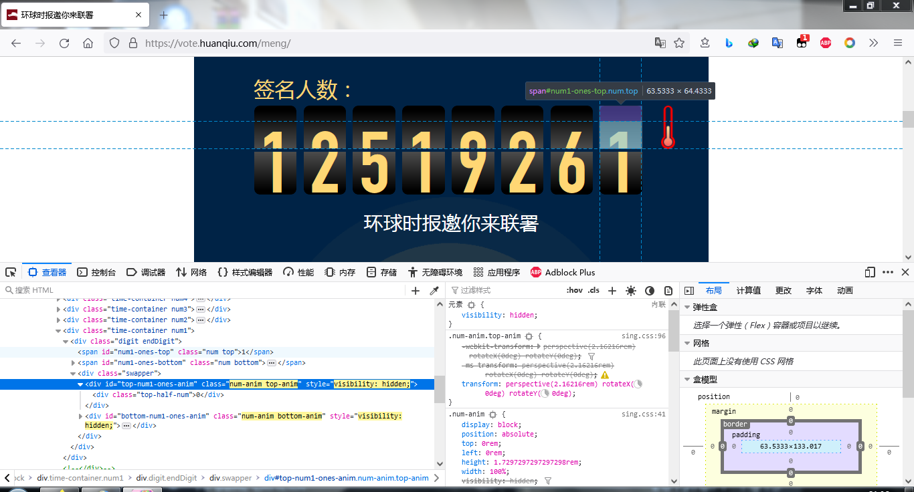Open devtools more options menu

[x=888, y=272]
